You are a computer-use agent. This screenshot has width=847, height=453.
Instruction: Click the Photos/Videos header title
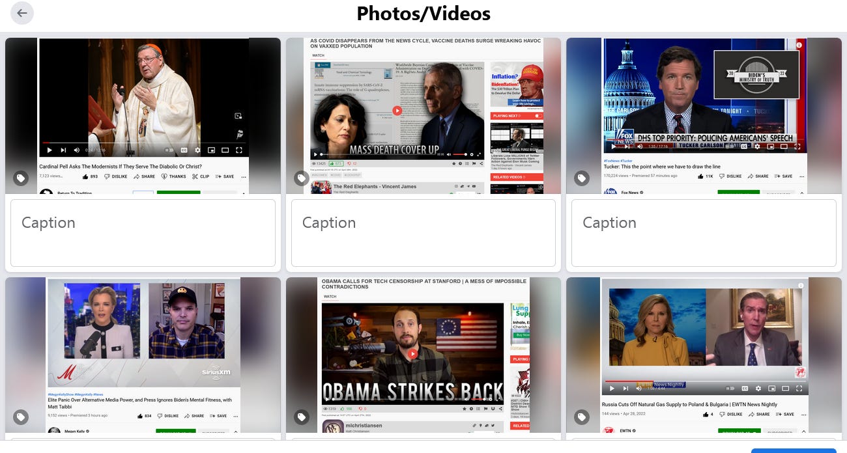tap(423, 13)
